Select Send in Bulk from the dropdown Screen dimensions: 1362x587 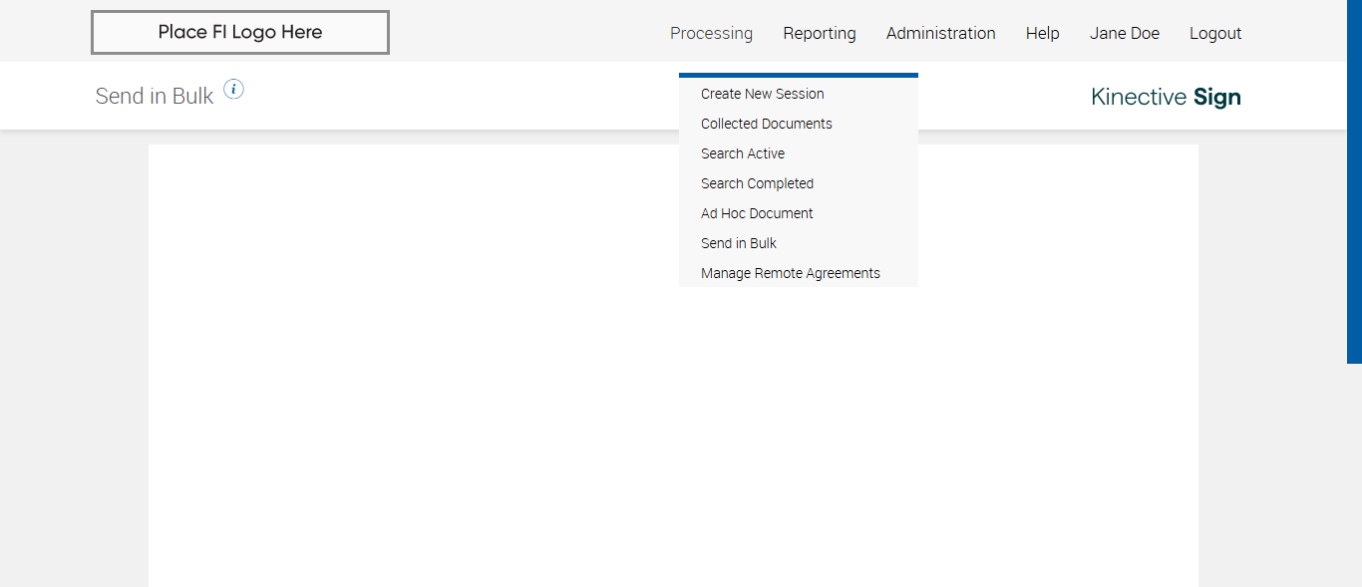coord(738,243)
